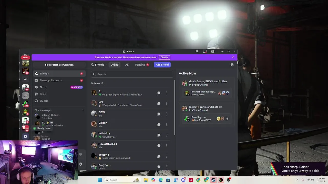
Task: Open Discord icon on taskbar
Action: (x=183, y=180)
